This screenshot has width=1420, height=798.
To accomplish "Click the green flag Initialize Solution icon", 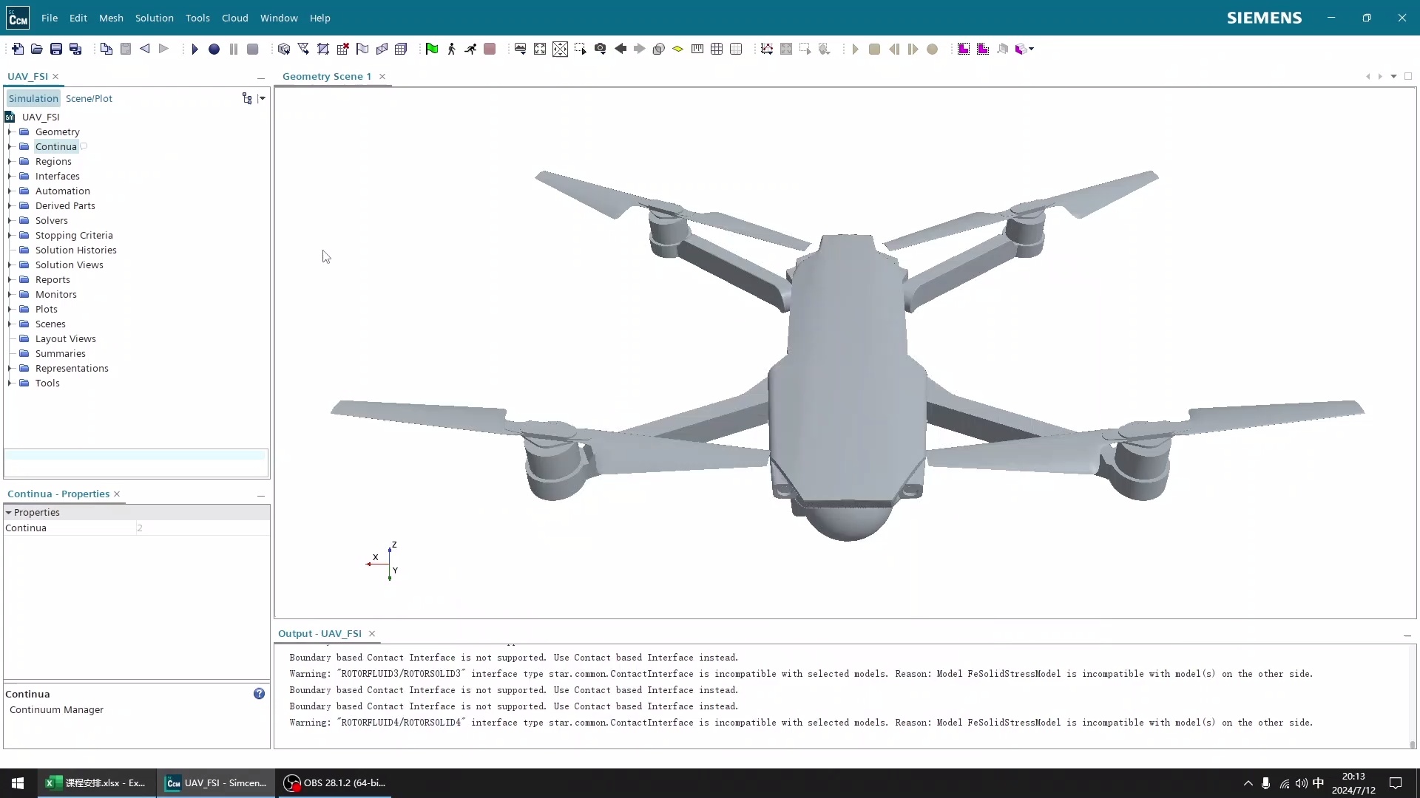I will [x=432, y=49].
